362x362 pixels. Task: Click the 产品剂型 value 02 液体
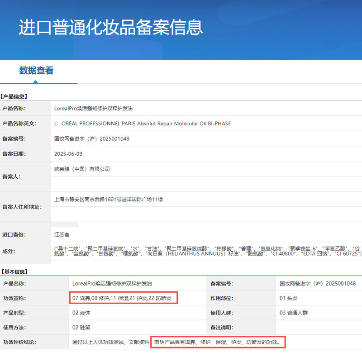(x=81, y=313)
